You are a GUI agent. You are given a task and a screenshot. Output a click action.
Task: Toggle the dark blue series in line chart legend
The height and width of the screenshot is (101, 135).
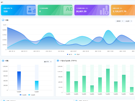(70, 54)
